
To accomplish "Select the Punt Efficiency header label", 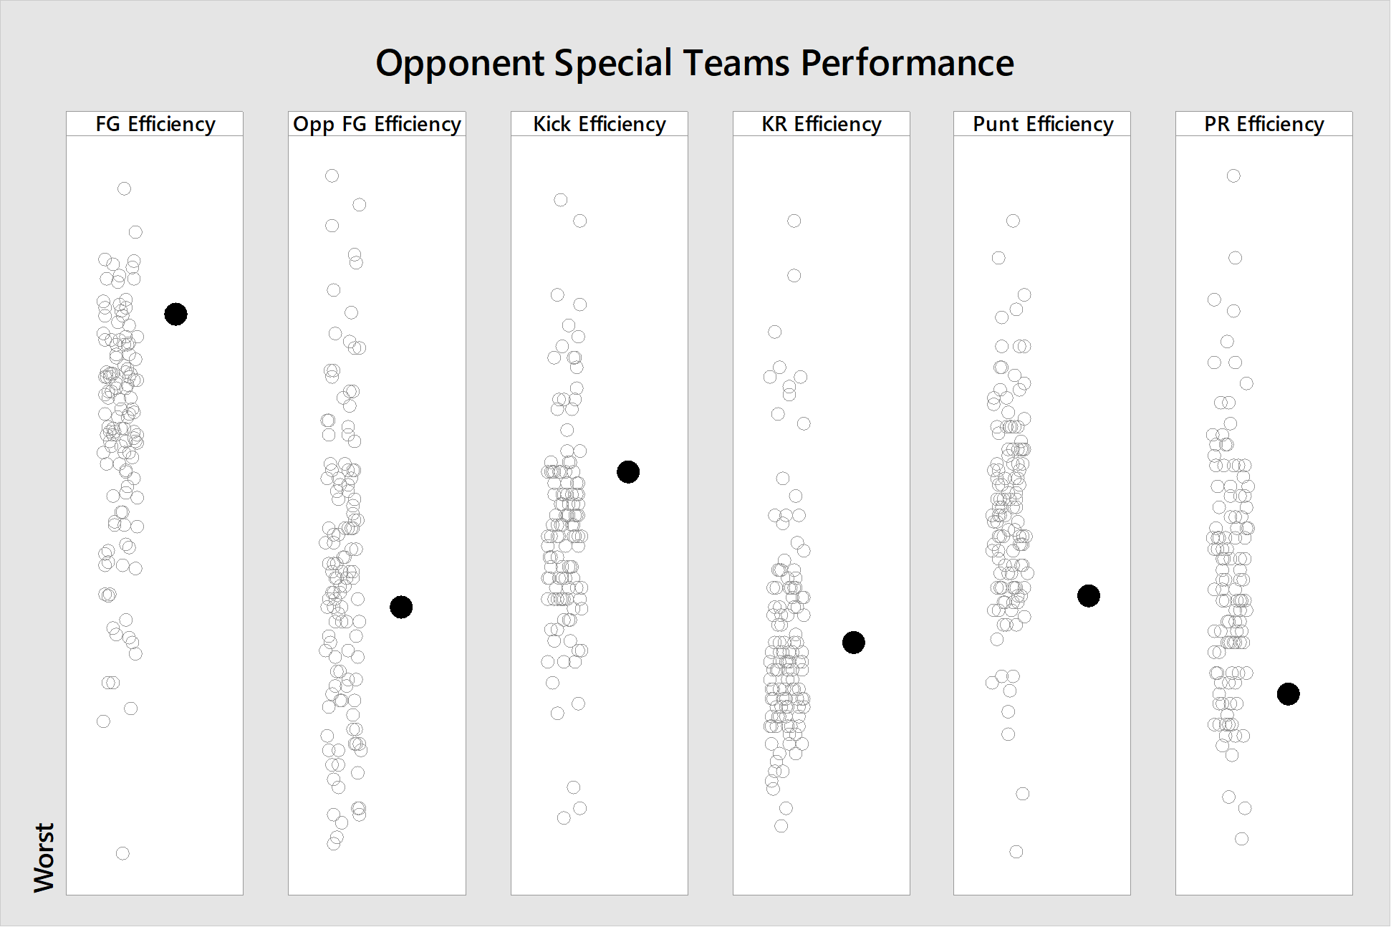I will 1042,124.
